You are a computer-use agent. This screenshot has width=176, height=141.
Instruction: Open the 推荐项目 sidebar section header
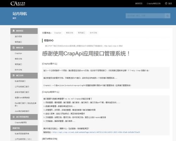[24, 31]
